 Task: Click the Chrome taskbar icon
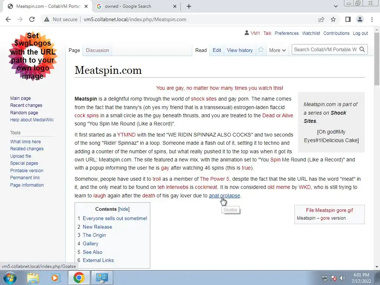79,278
